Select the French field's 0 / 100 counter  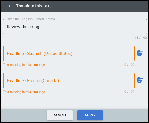[129, 92]
